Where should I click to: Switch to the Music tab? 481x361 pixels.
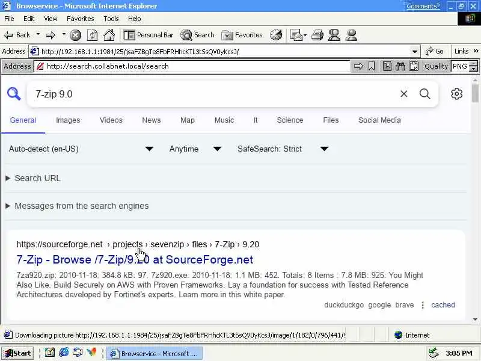(x=224, y=120)
